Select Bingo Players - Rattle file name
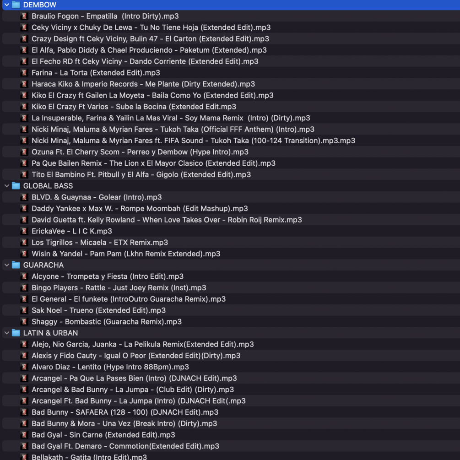 [x=119, y=288]
